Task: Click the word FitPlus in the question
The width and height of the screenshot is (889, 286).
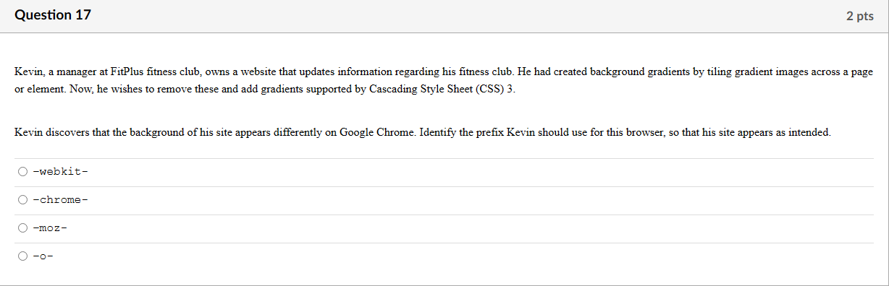Action: [x=127, y=72]
